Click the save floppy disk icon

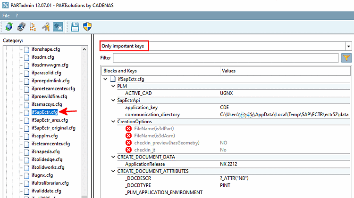75,27
